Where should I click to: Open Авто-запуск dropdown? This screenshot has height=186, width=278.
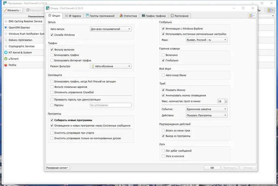[111, 29]
